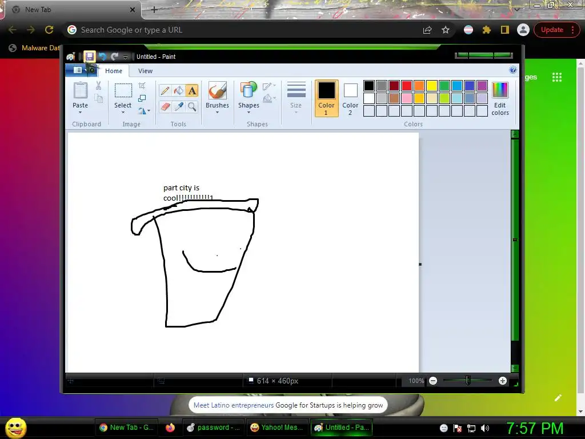585x439 pixels.
Task: Open the password taskbar window
Action: tap(214, 428)
